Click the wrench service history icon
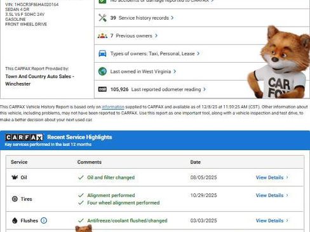The image size is (310, 232). pyautogui.click(x=102, y=18)
